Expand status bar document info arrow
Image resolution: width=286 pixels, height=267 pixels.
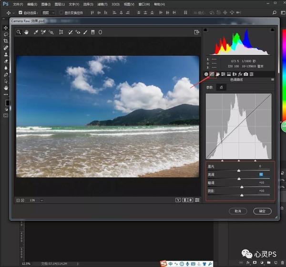(x=78, y=264)
